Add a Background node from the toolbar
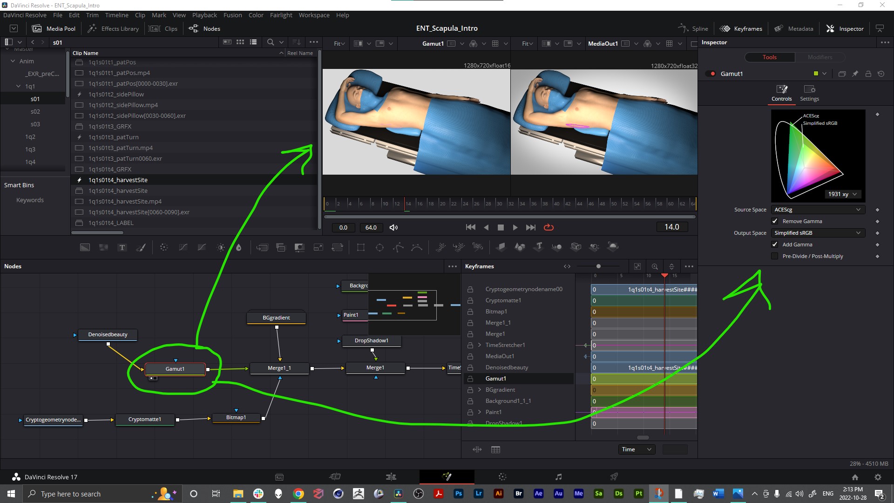This screenshot has width=894, height=503. 85,247
